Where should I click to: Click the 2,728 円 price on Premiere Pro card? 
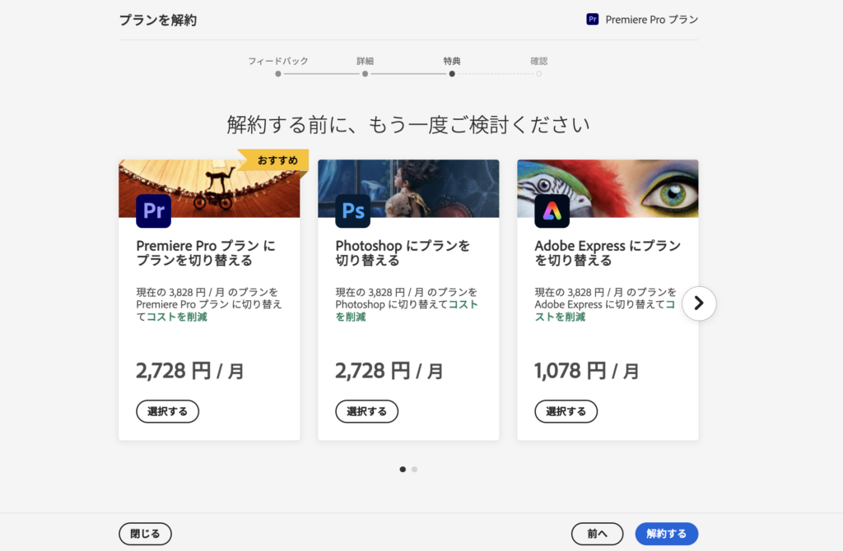click(190, 371)
